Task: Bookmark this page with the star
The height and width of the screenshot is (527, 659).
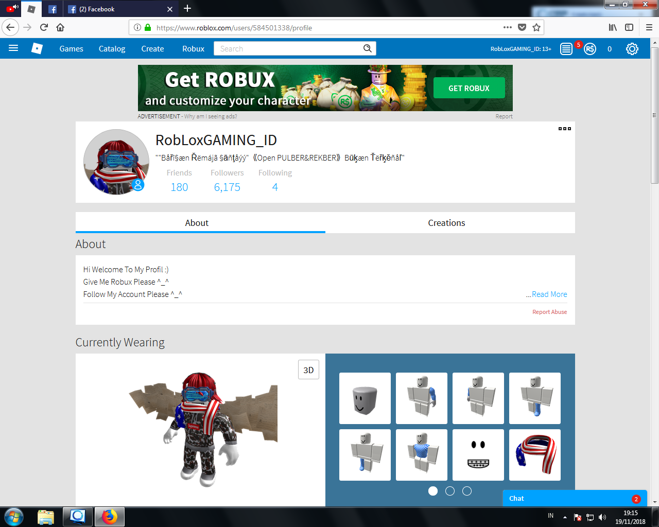Action: pyautogui.click(x=536, y=27)
